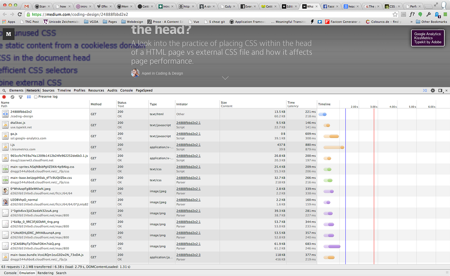The width and height of the screenshot is (450, 276).
Task: Open the network request filter icon
Action: (x=20, y=96)
